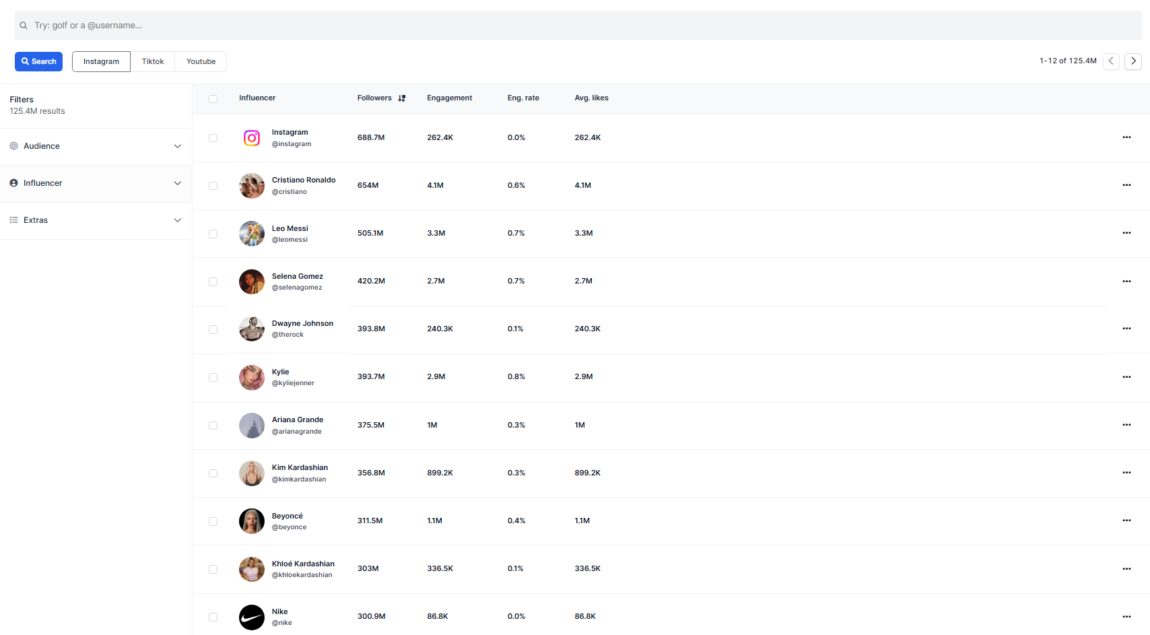The width and height of the screenshot is (1150, 635).
Task: Open Khloé Kardashian profile avatar
Action: [252, 570]
